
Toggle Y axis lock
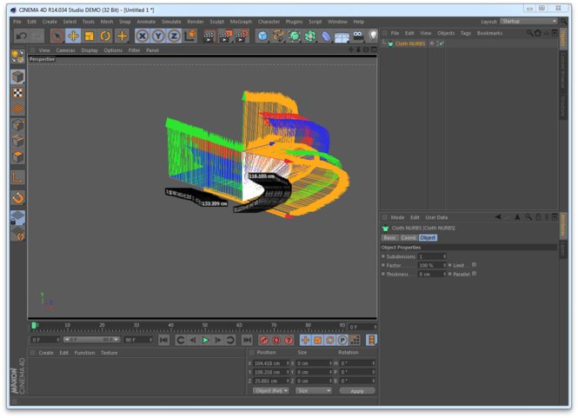pos(158,36)
